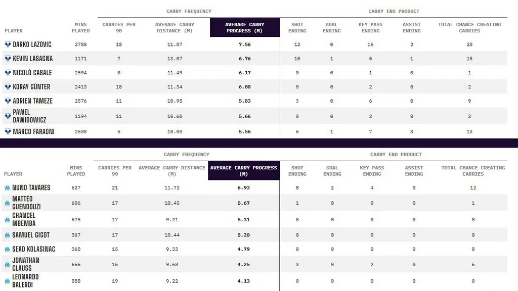
Task: Sort bottom table by Total Chance Creating Carries
Action: pos(473,171)
